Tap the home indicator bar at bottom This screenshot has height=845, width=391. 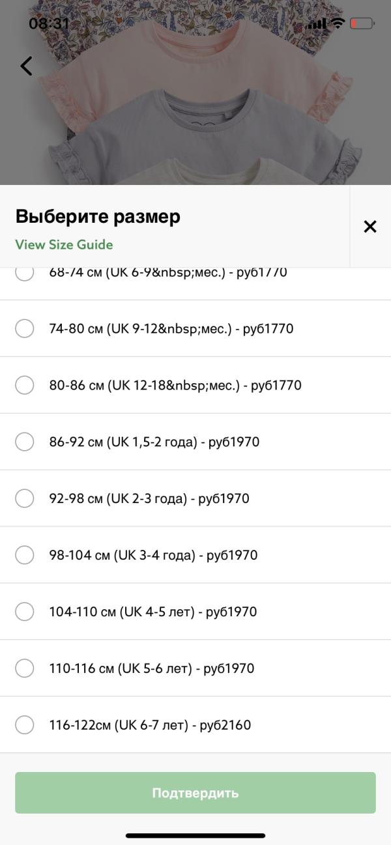pos(195,835)
